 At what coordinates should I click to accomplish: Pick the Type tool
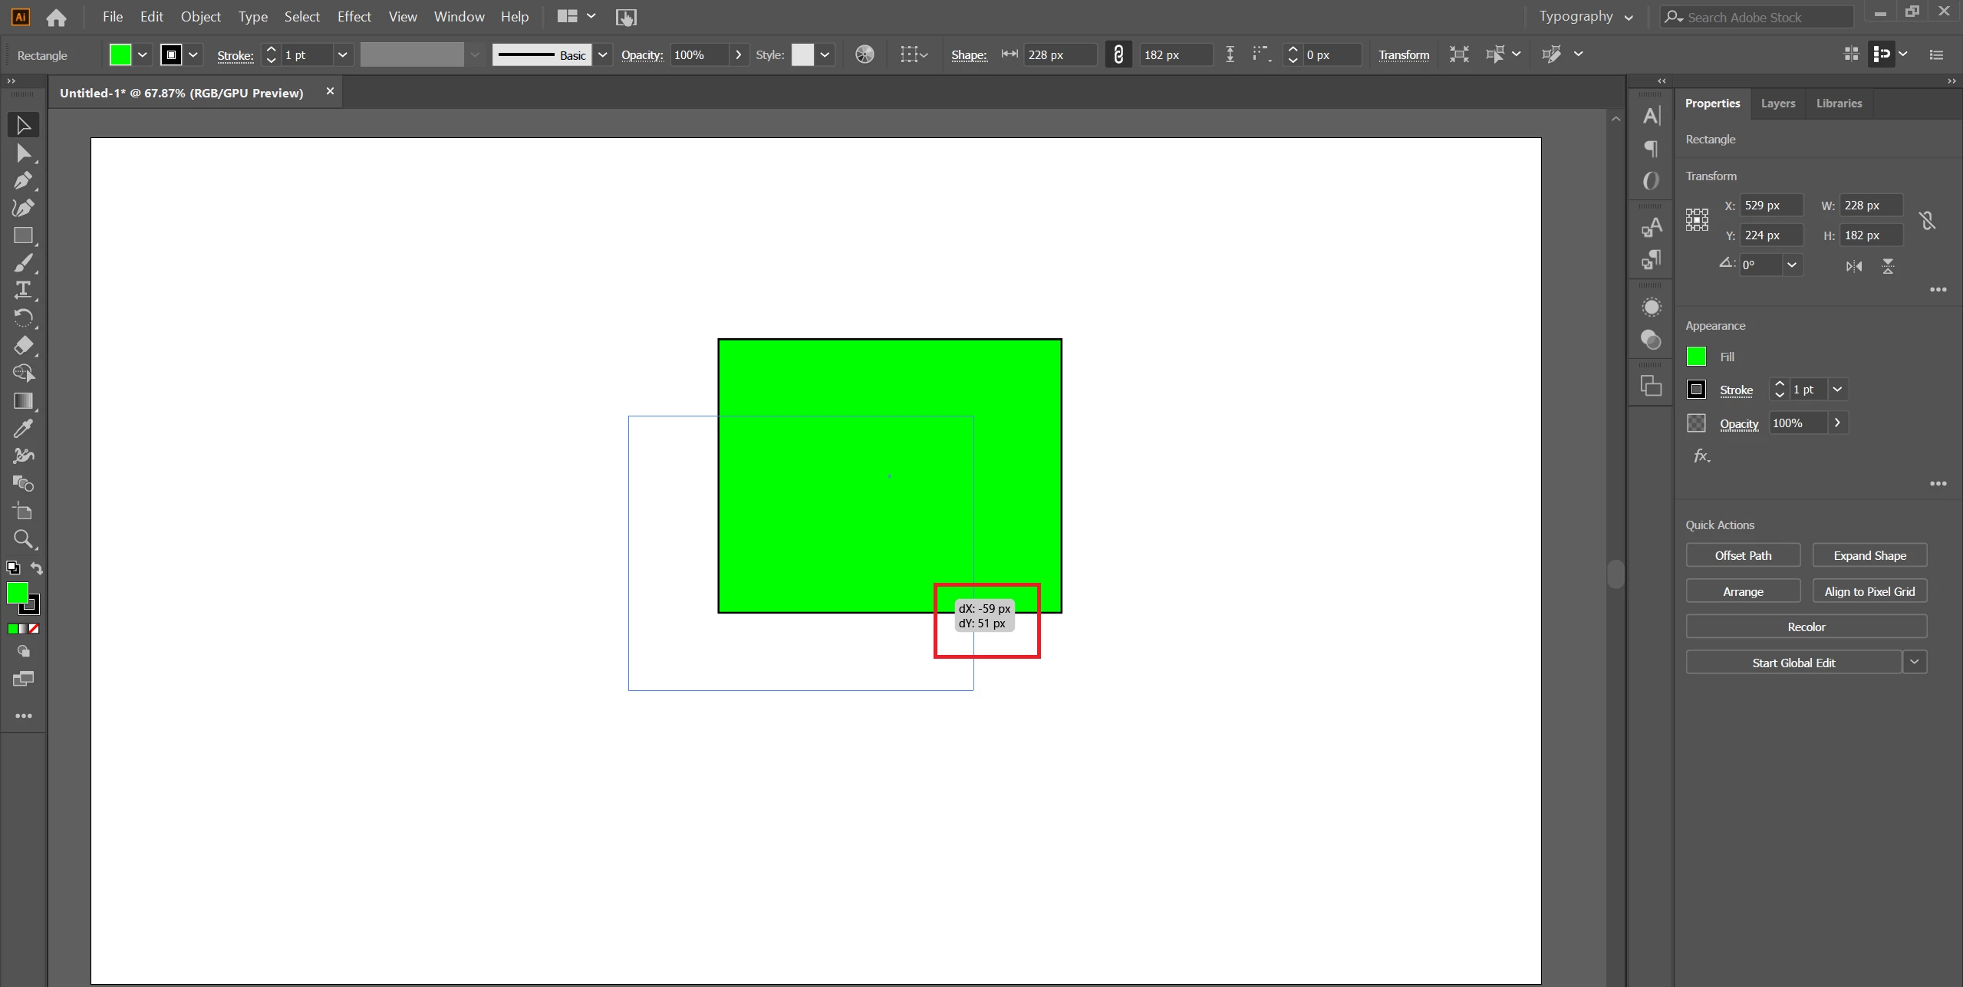click(x=23, y=290)
